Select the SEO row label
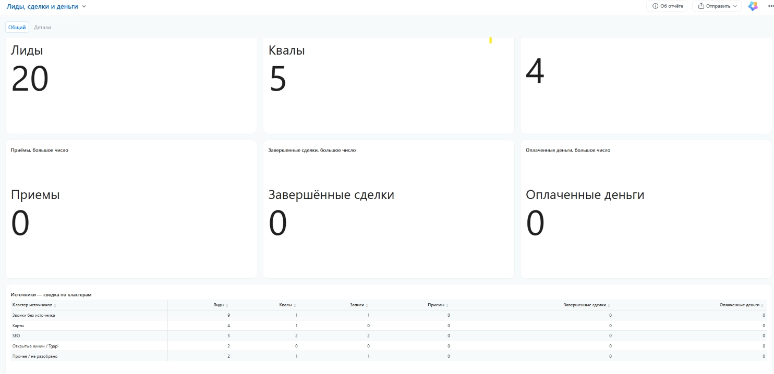The width and height of the screenshot is (774, 374). coord(16,335)
